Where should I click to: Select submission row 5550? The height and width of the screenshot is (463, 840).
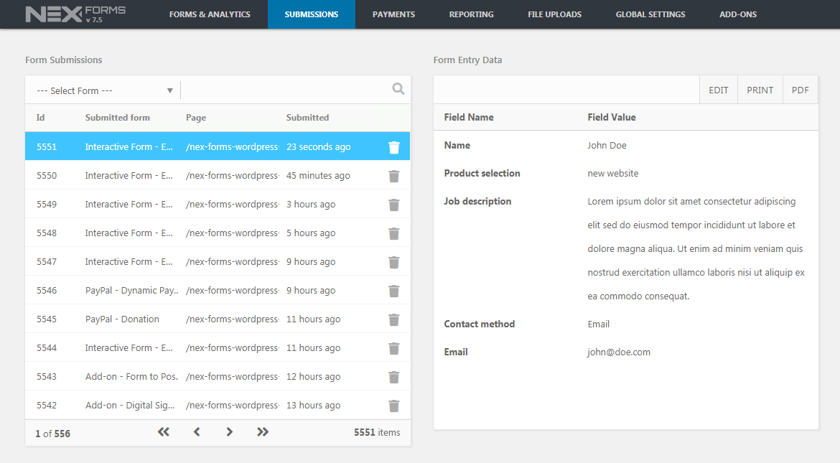(218, 175)
